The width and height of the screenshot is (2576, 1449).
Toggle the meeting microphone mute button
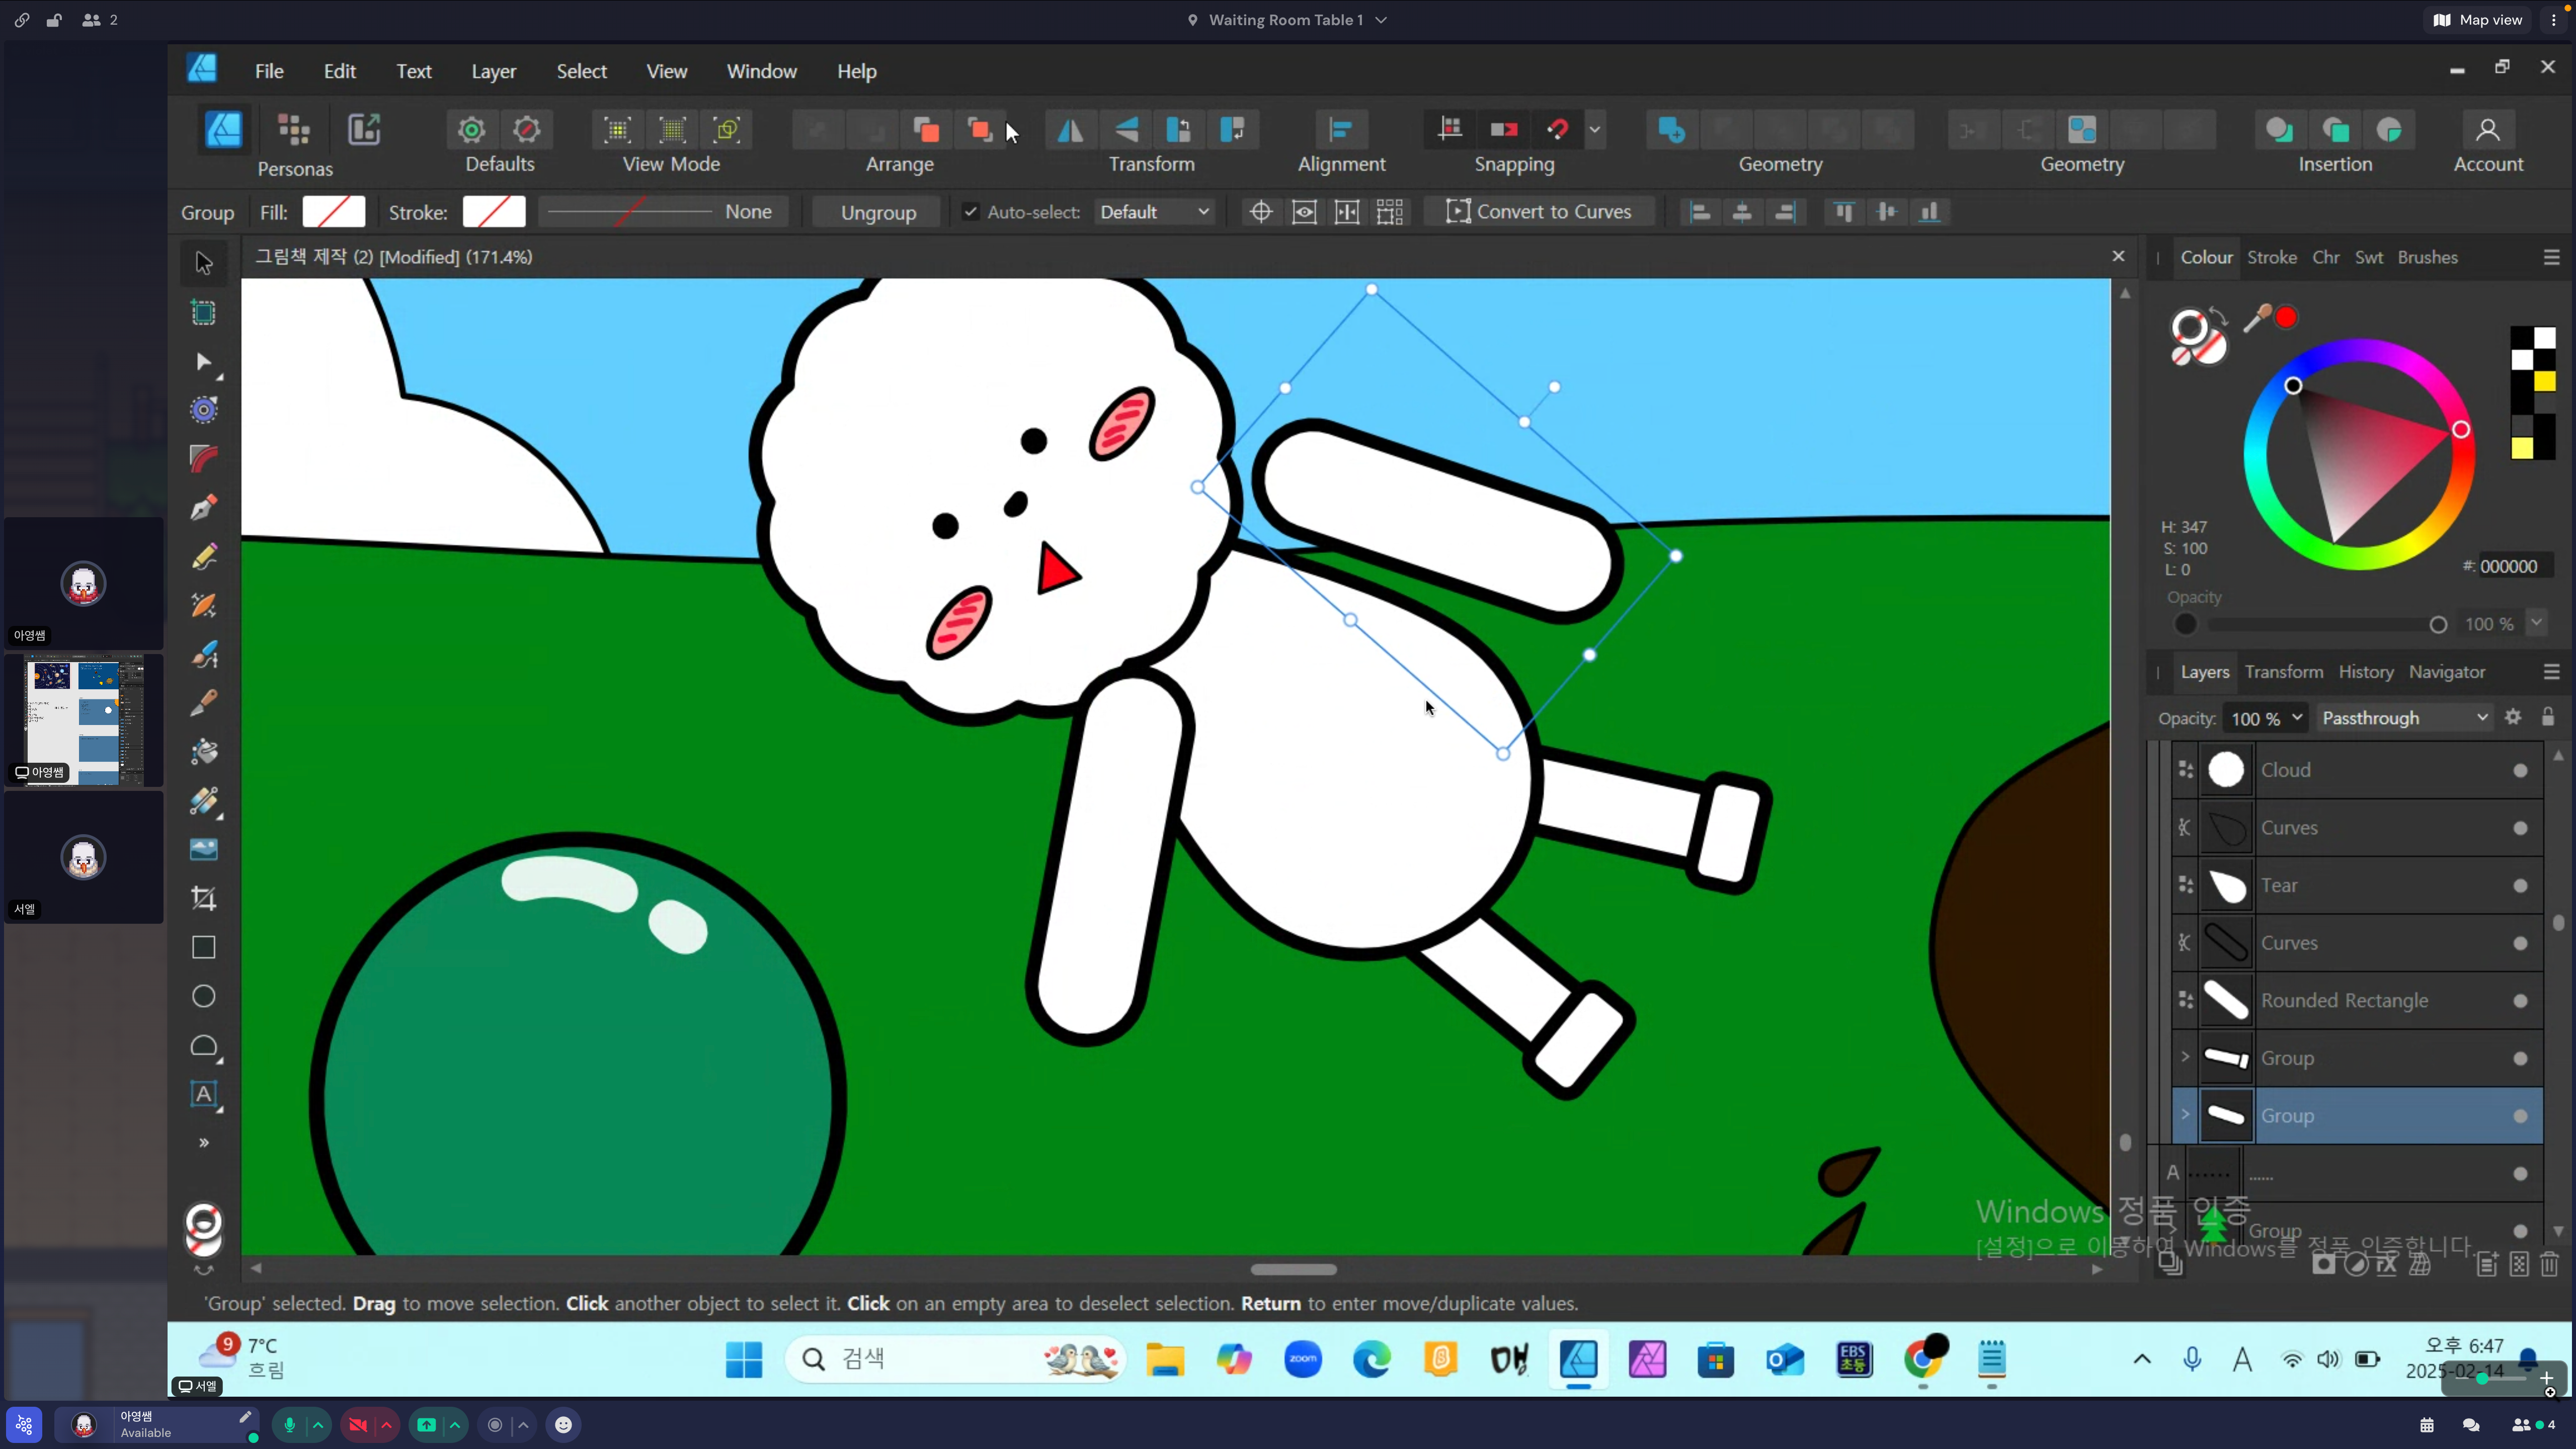point(290,1425)
